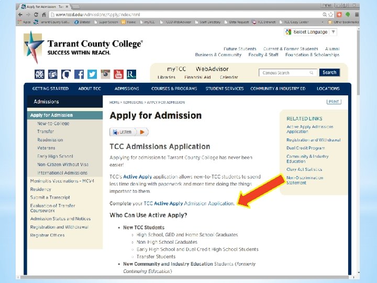Click the Apps bookmark icon
377x283 pixels.
click(20, 22)
